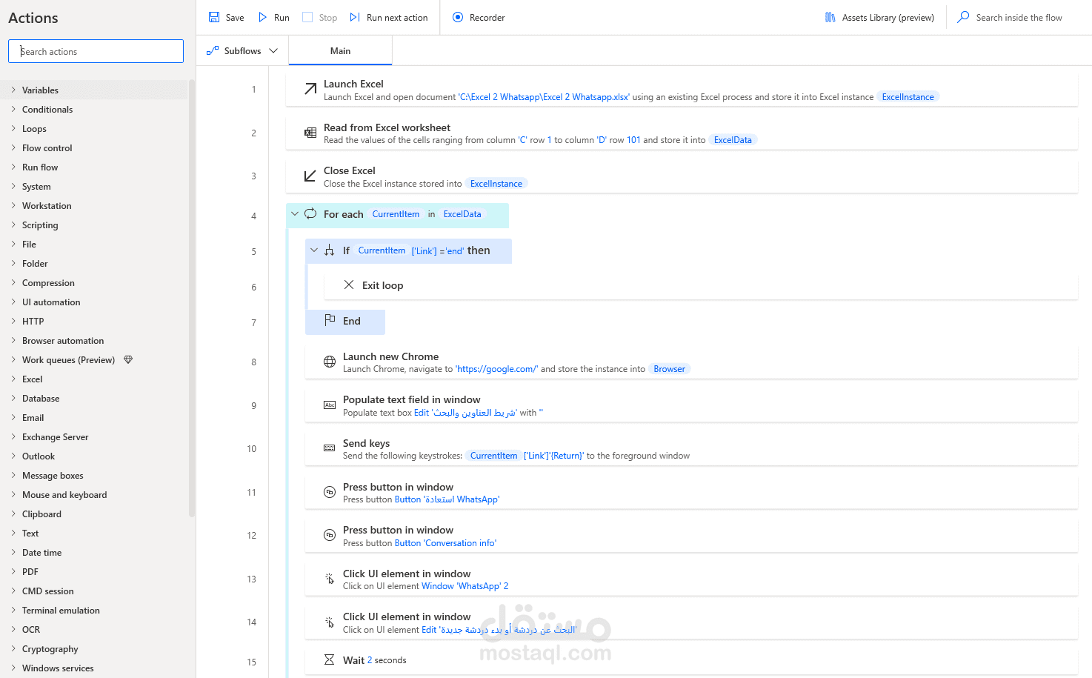Open the Assets Library icon
Image resolution: width=1092 pixels, height=678 pixels.
[830, 17]
